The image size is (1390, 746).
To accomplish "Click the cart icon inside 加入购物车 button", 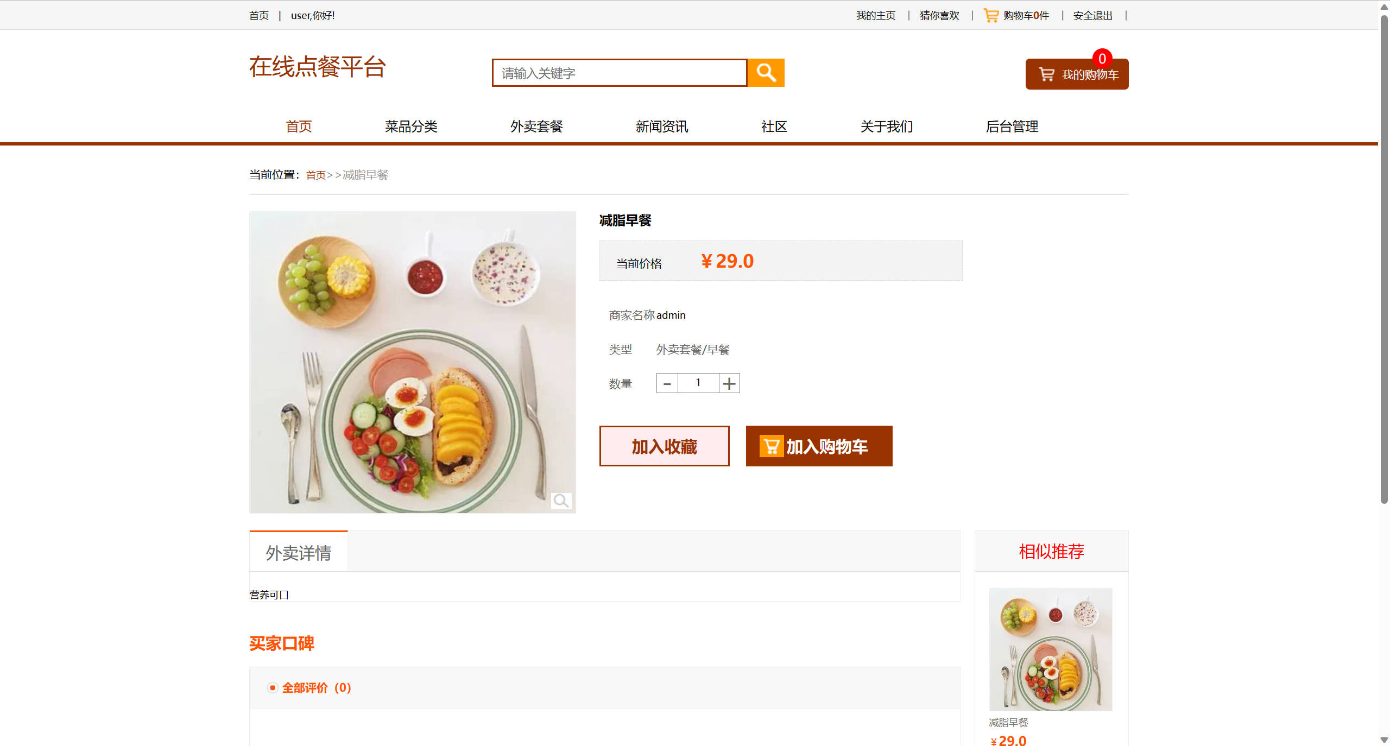I will pos(772,446).
